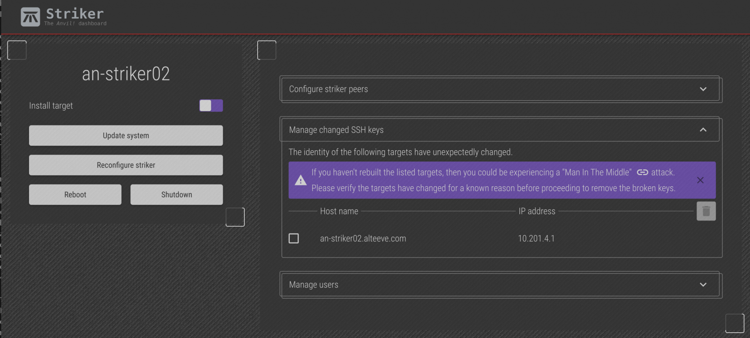Check the an-striker02.alteeve.com checkbox
The width and height of the screenshot is (750, 338).
click(x=294, y=238)
